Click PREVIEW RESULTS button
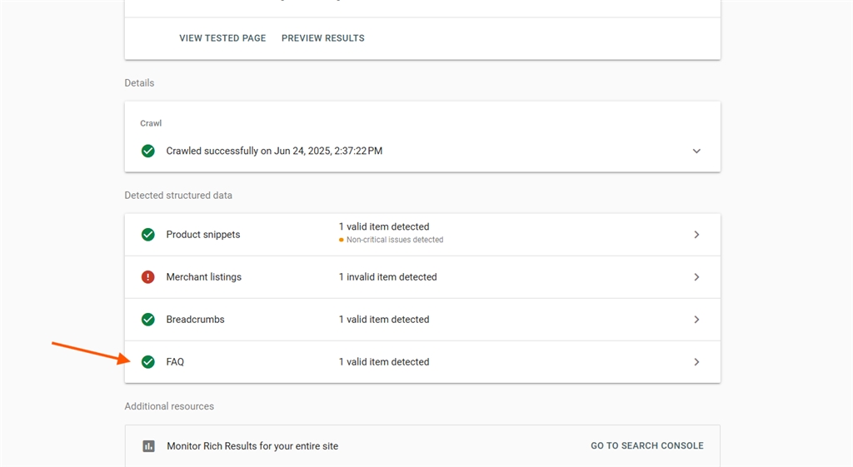 pos(323,38)
